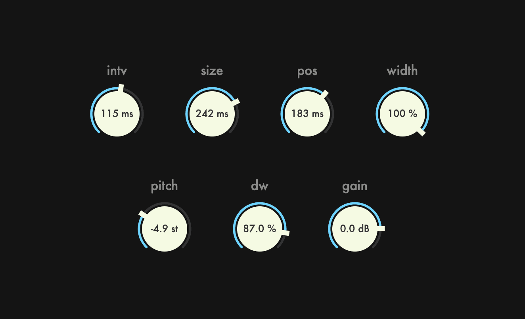Click the 0.0 dB value readout
Screen dimensions: 525x319
pos(355,229)
